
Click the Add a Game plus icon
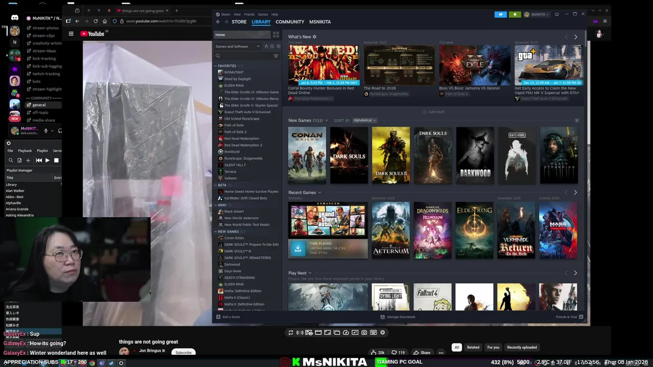[218, 317]
